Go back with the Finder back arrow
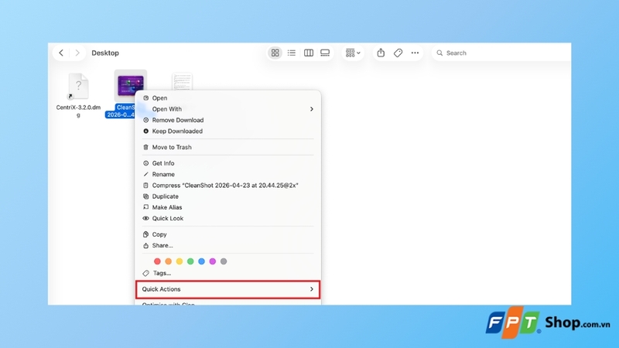The width and height of the screenshot is (619, 348). tap(61, 53)
